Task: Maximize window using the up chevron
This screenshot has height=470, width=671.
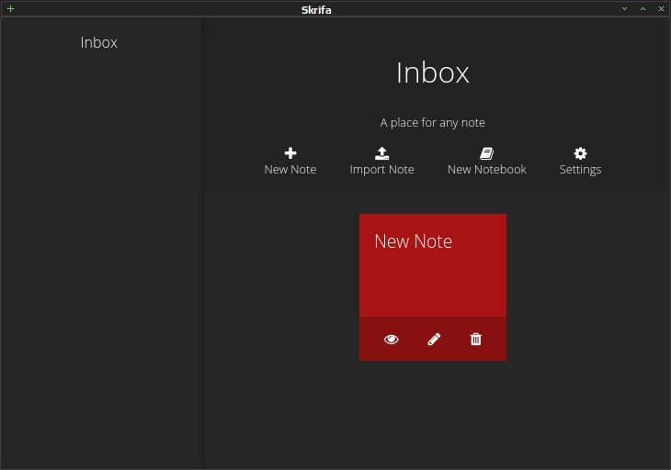Action: (x=643, y=8)
